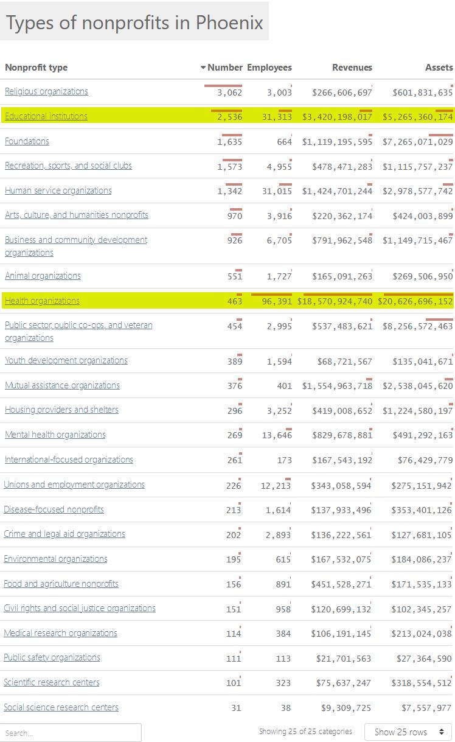Open Religious organizations link
Image resolution: width=455 pixels, height=742 pixels.
[46, 91]
